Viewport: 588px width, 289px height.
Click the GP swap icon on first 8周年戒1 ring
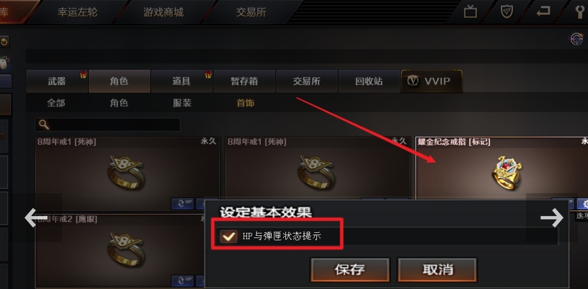pos(182,204)
